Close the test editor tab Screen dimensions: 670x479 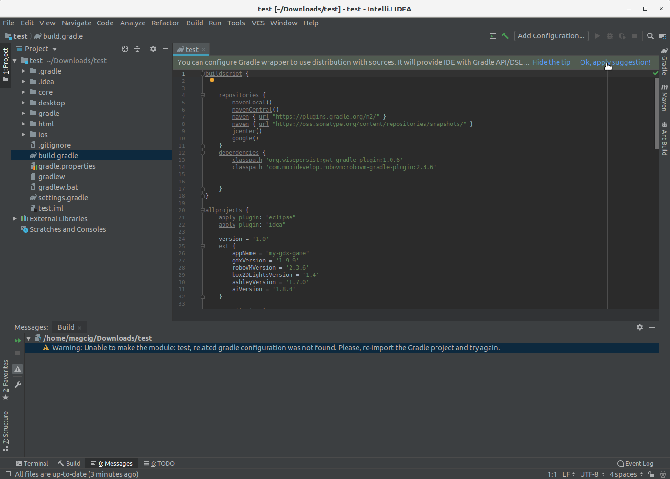[x=204, y=49]
